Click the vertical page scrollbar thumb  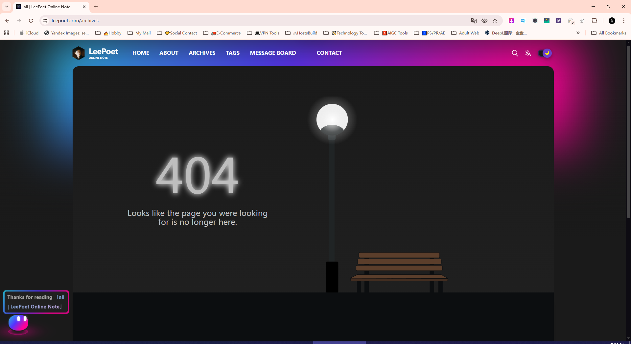click(628, 131)
